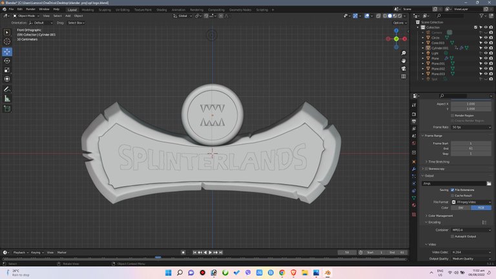Open the timeline Playback menu button
The height and width of the screenshot is (279, 496).
pyautogui.click(x=21, y=253)
